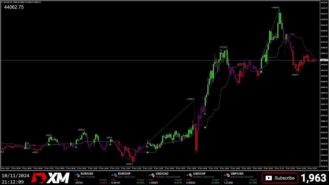329x185 pixels.
Task: Click the +12300.0 profit label
Action: pyautogui.click(x=190, y=99)
